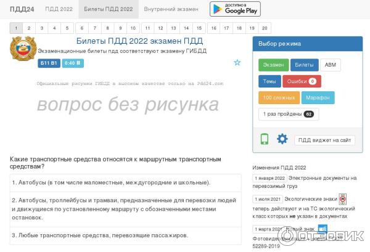Screen dimensions: 370x252
Task: Select question number 14
Action: 186,28
